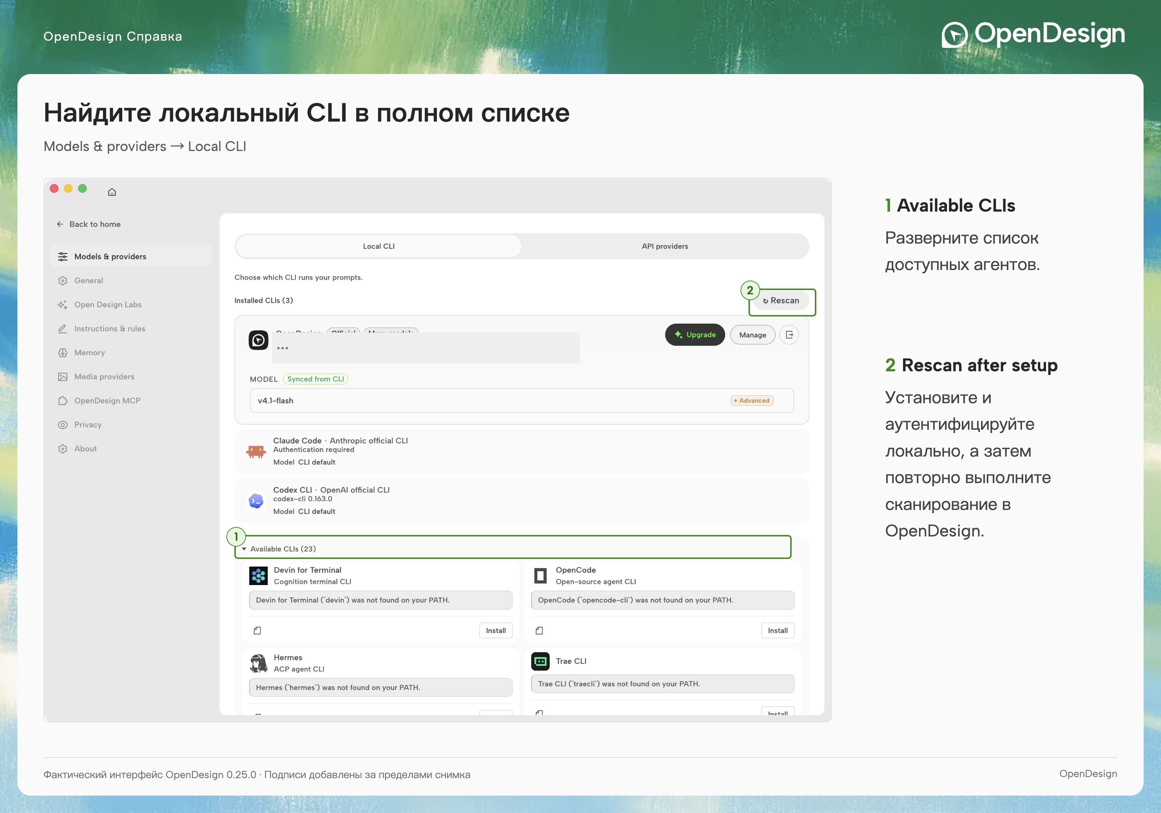Click the Back to home arrow
The width and height of the screenshot is (1161, 813).
(60, 224)
